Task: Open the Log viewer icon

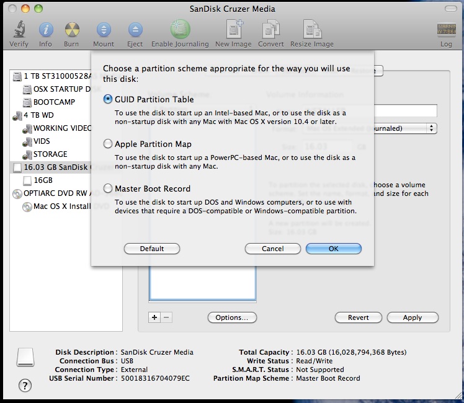Action: tap(446, 30)
